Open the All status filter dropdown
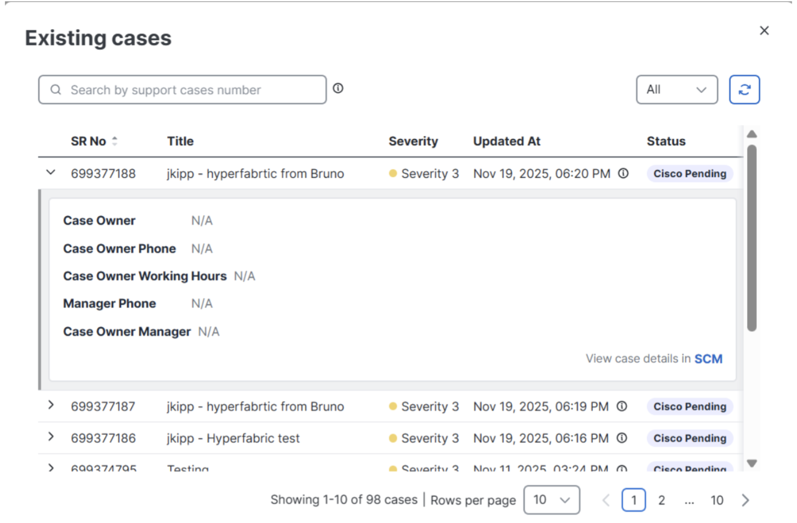The height and width of the screenshot is (523, 797). tap(677, 90)
